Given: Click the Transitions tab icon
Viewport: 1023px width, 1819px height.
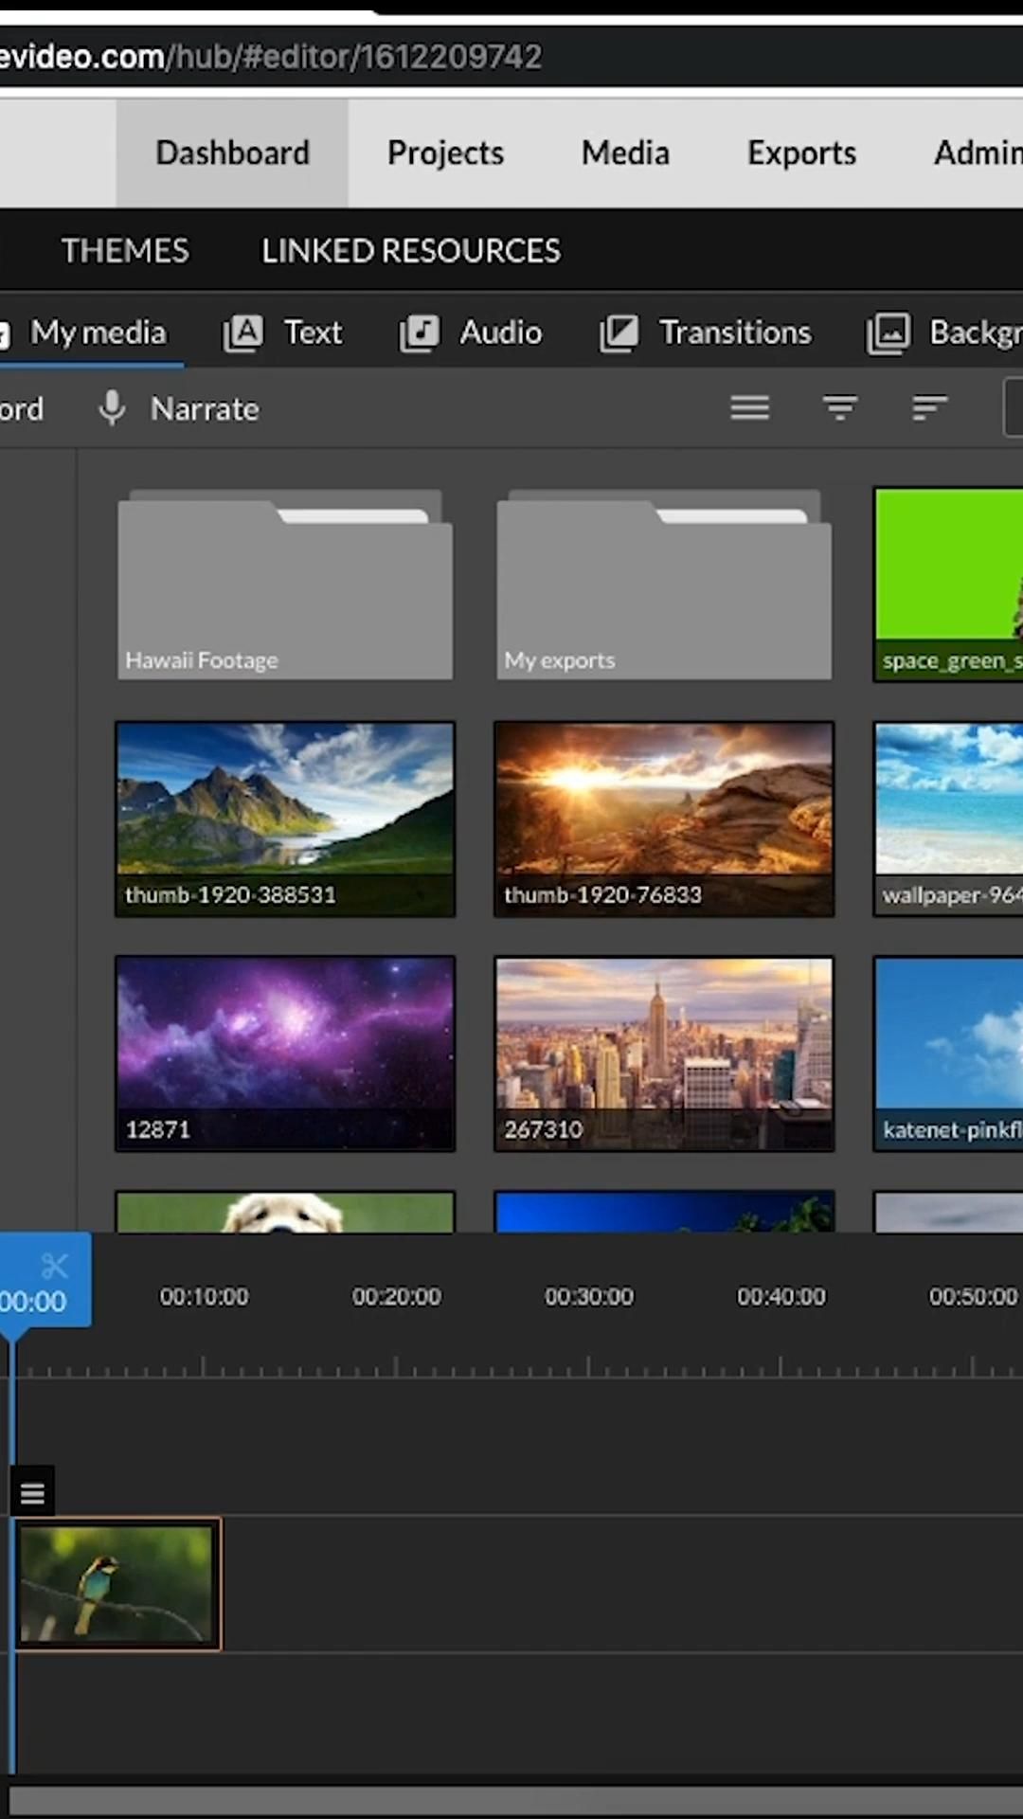Looking at the screenshot, I should pos(619,333).
